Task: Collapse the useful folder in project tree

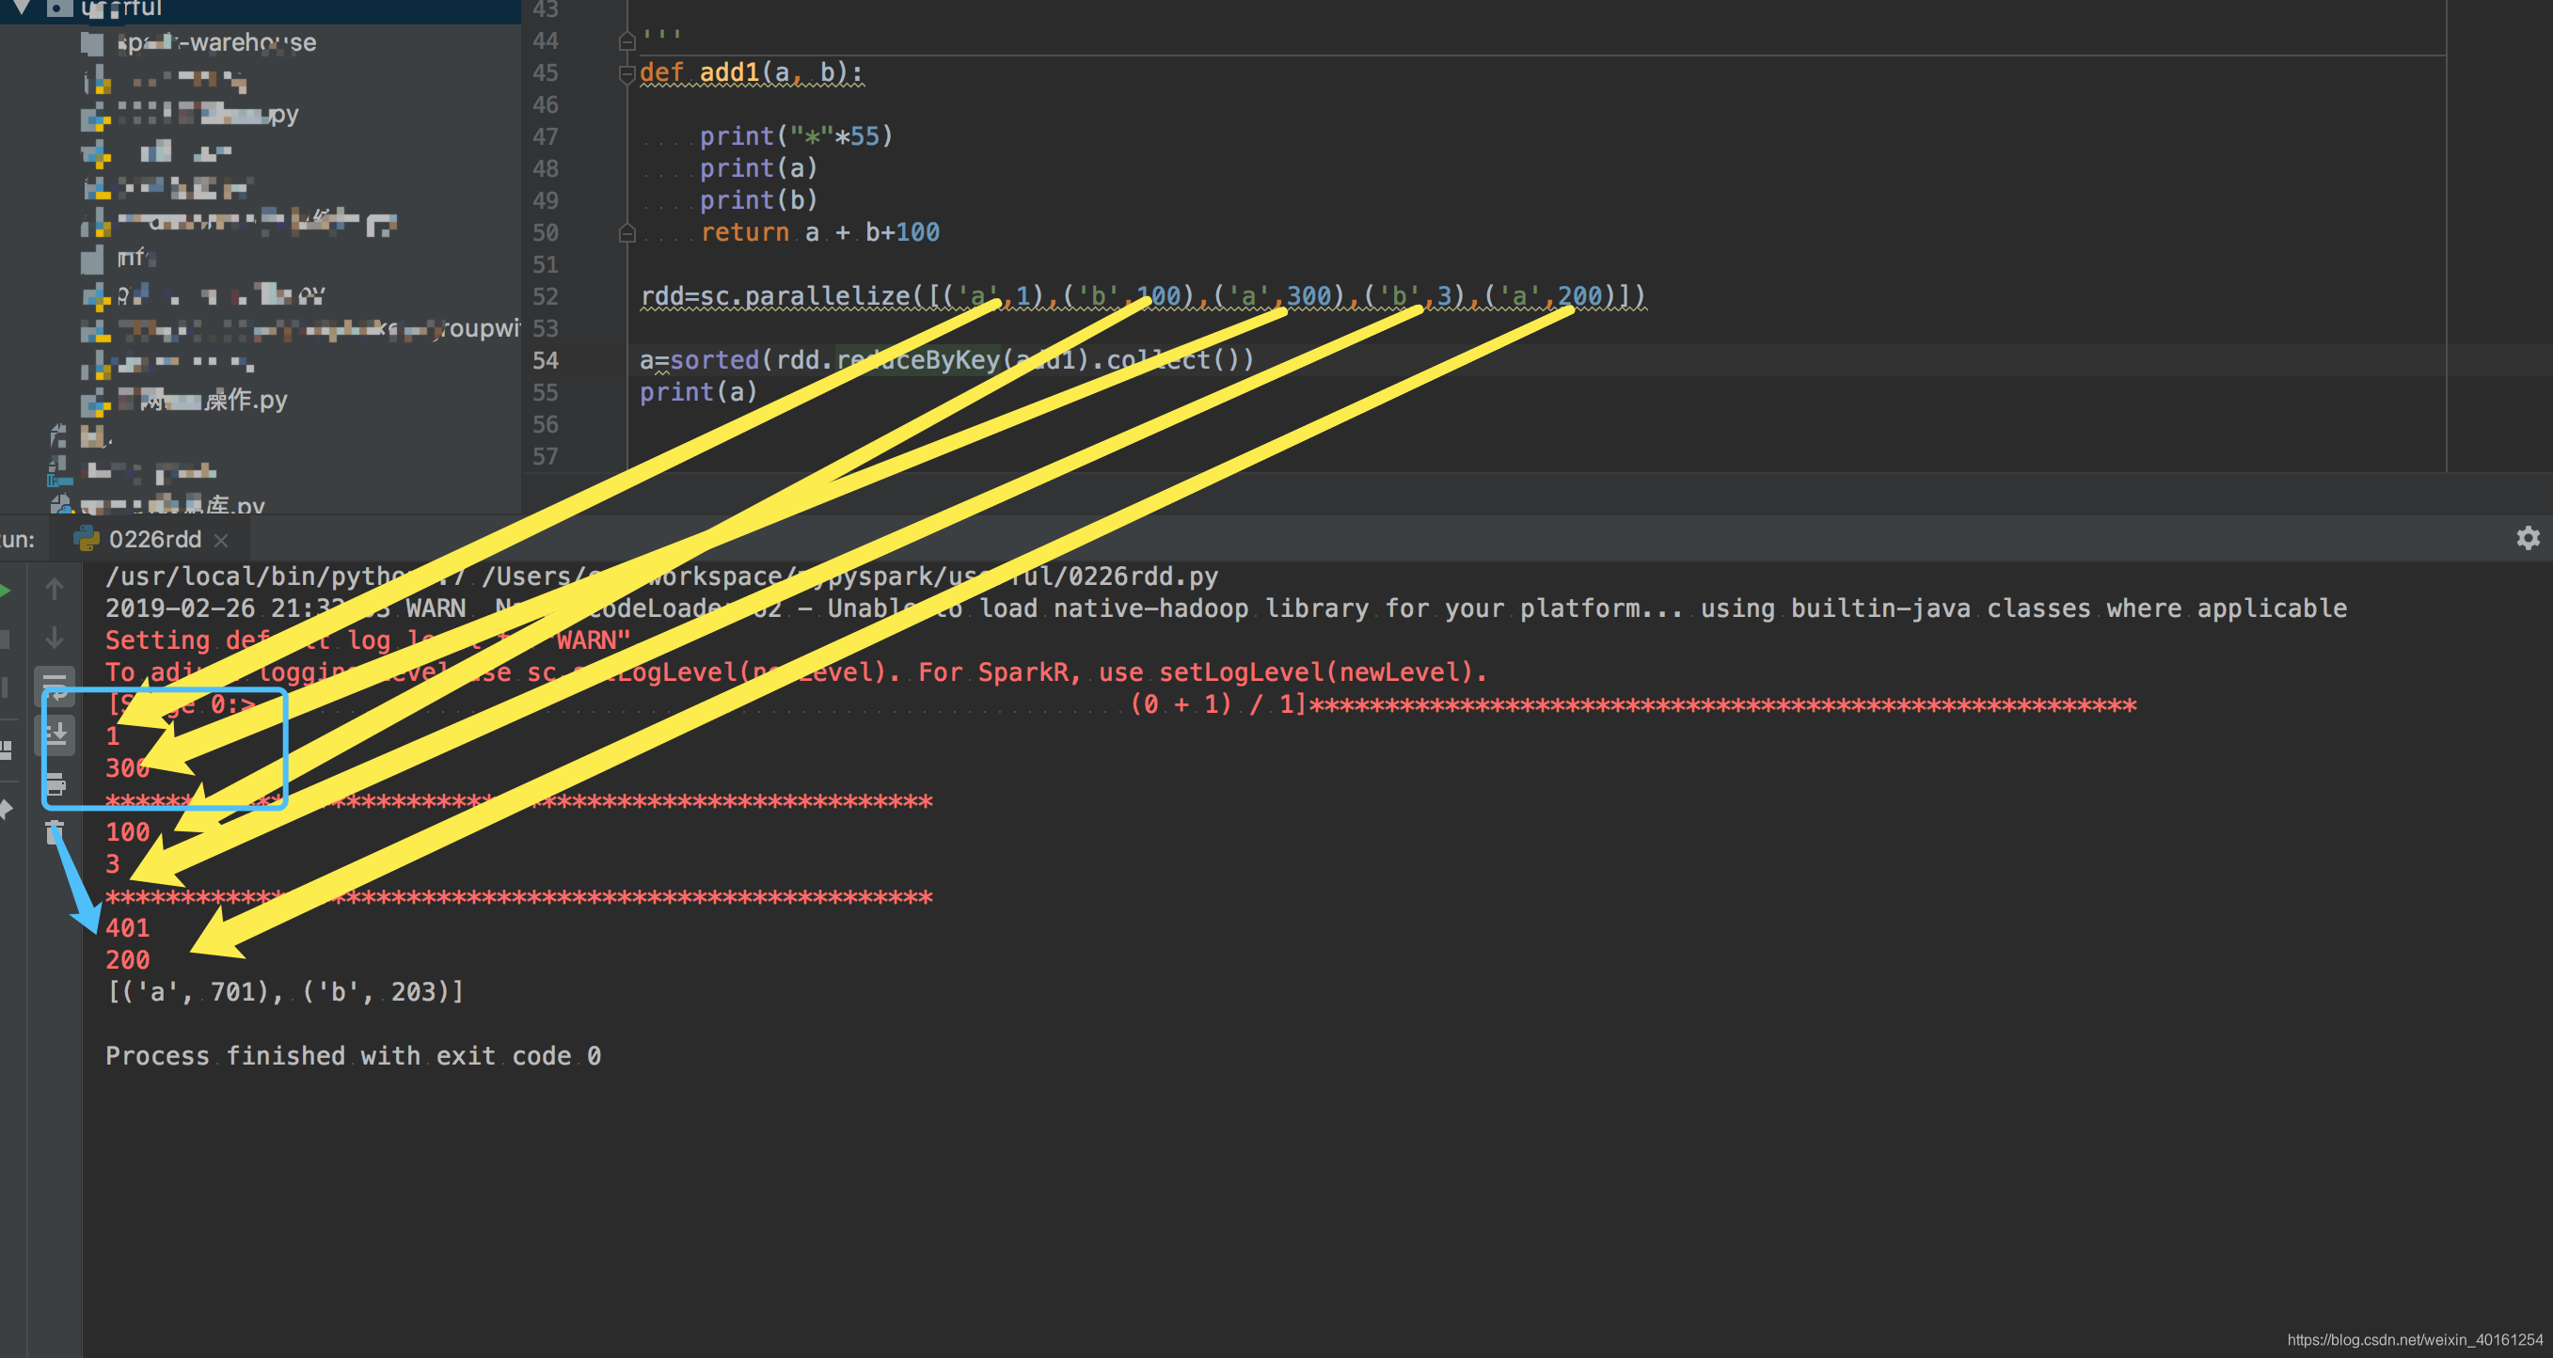Action: pyautogui.click(x=21, y=8)
